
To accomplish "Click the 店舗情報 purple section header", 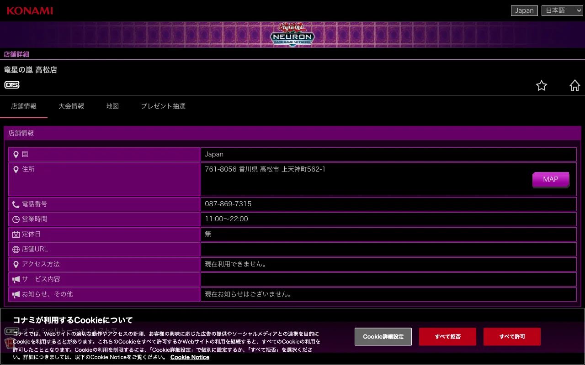I will pos(292,133).
